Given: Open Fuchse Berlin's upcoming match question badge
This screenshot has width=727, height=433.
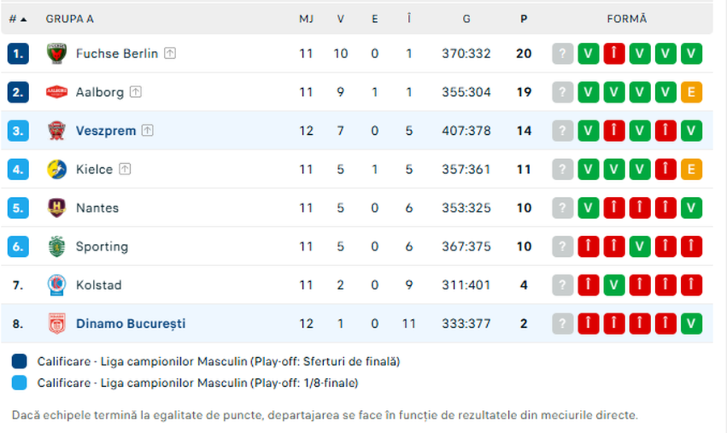Looking at the screenshot, I should (563, 53).
